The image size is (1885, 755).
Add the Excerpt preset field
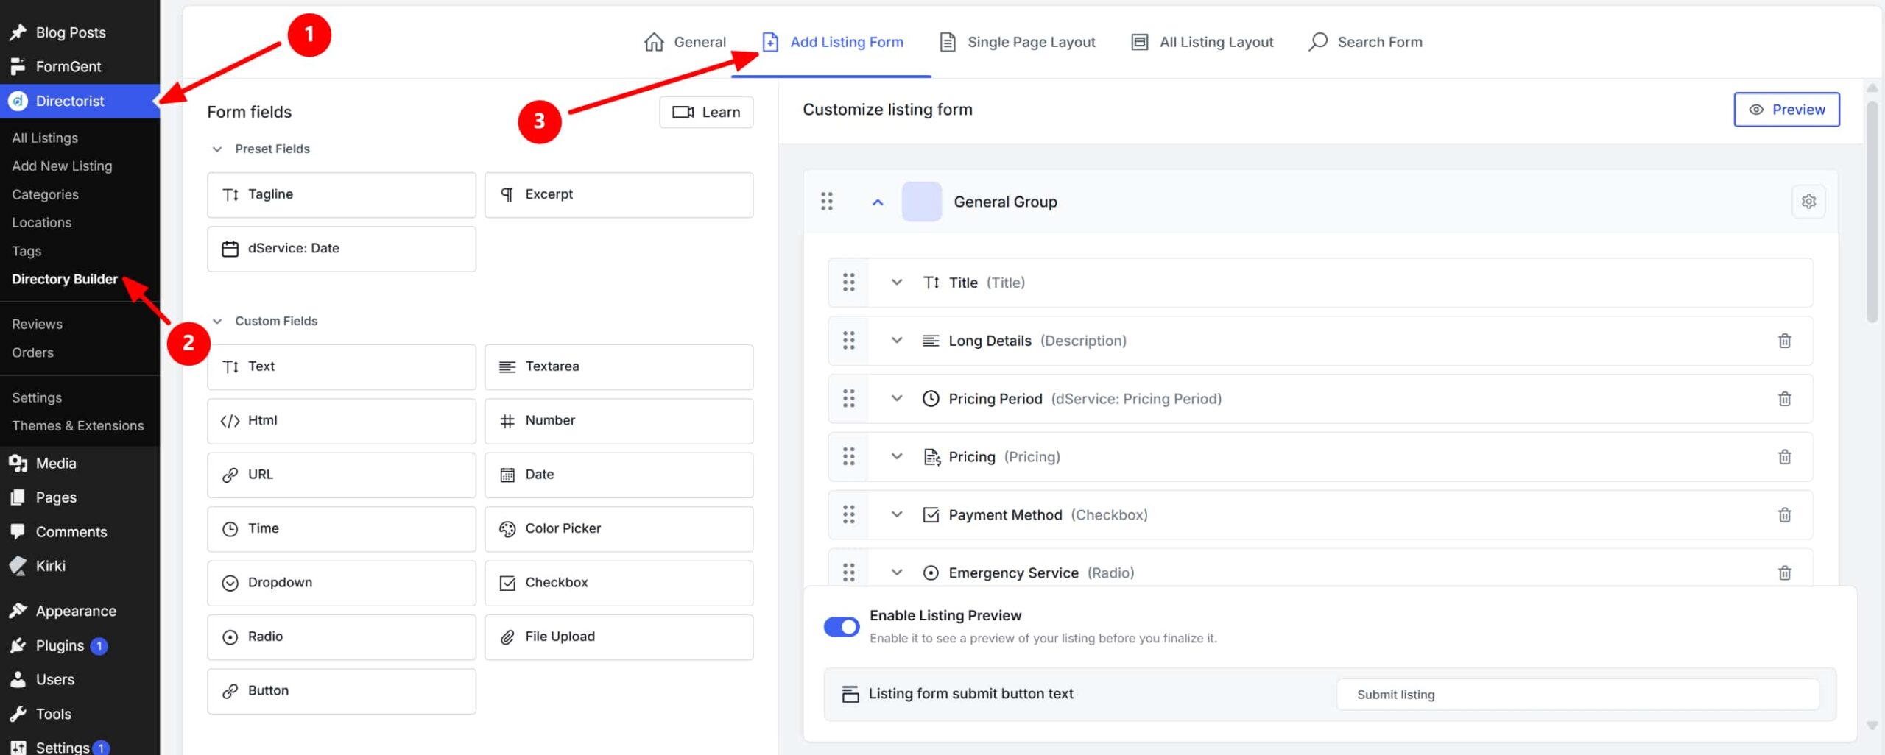coord(619,195)
